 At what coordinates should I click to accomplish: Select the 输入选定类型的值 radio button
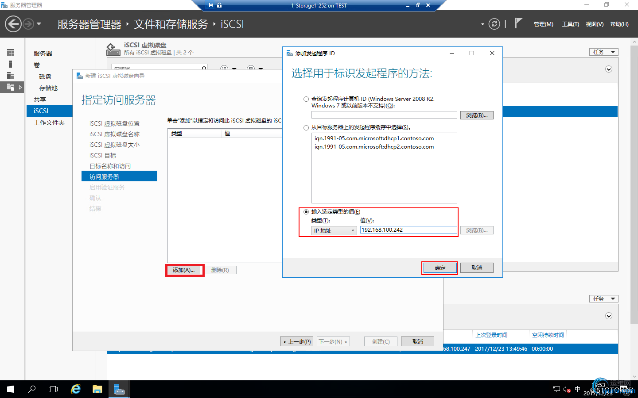point(306,212)
